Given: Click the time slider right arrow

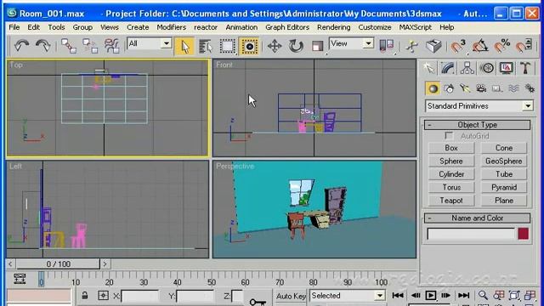Looking at the screenshot, I should [x=105, y=264].
